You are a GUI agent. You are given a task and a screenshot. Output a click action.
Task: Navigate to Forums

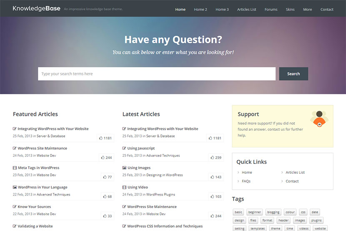coord(271,10)
